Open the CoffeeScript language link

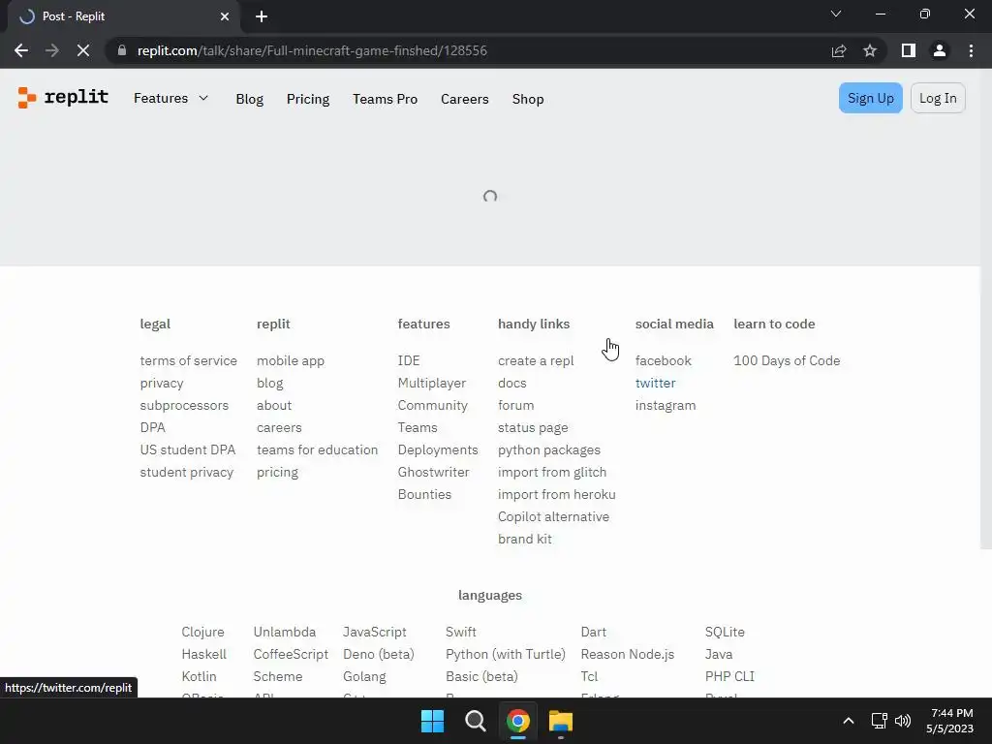(291, 654)
